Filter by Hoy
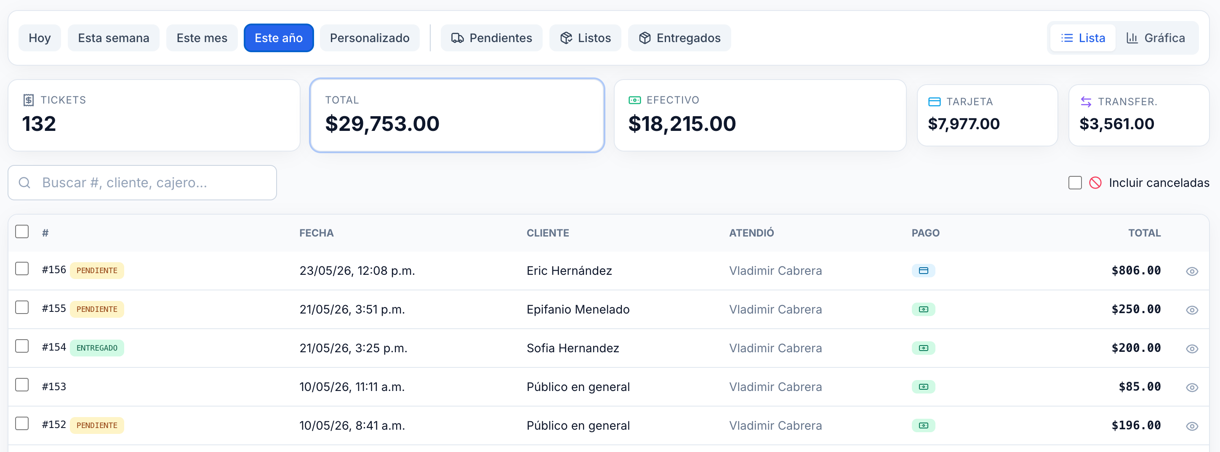This screenshot has width=1220, height=452. point(40,38)
